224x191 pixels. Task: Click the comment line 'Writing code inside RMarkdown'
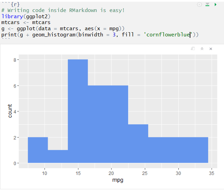click(63, 10)
